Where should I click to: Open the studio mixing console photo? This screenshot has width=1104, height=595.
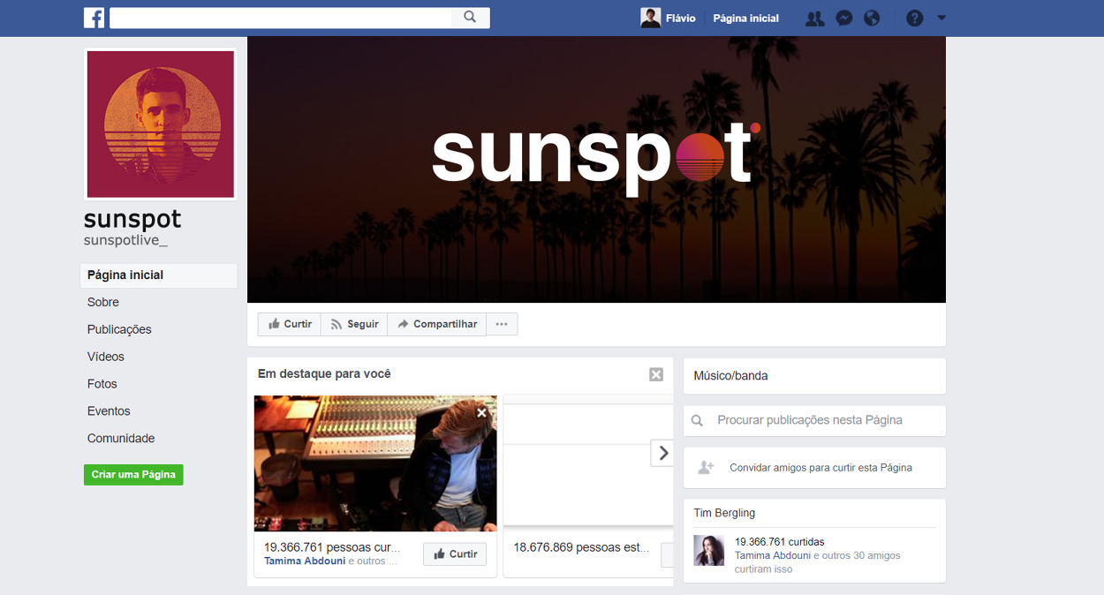click(375, 463)
